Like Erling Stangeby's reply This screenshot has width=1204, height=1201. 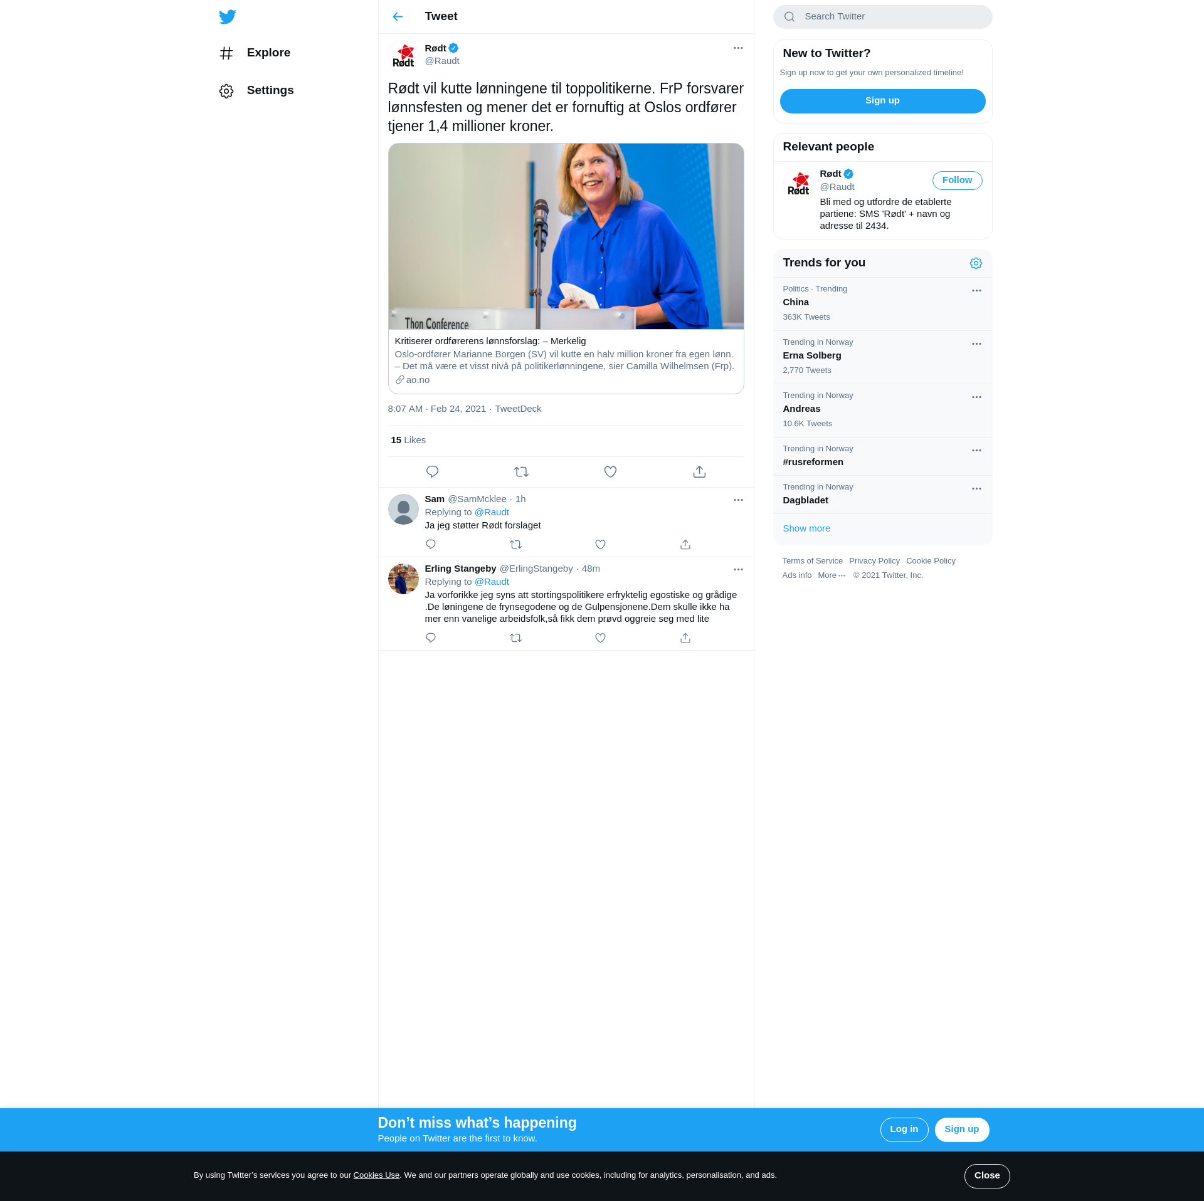[x=600, y=638]
